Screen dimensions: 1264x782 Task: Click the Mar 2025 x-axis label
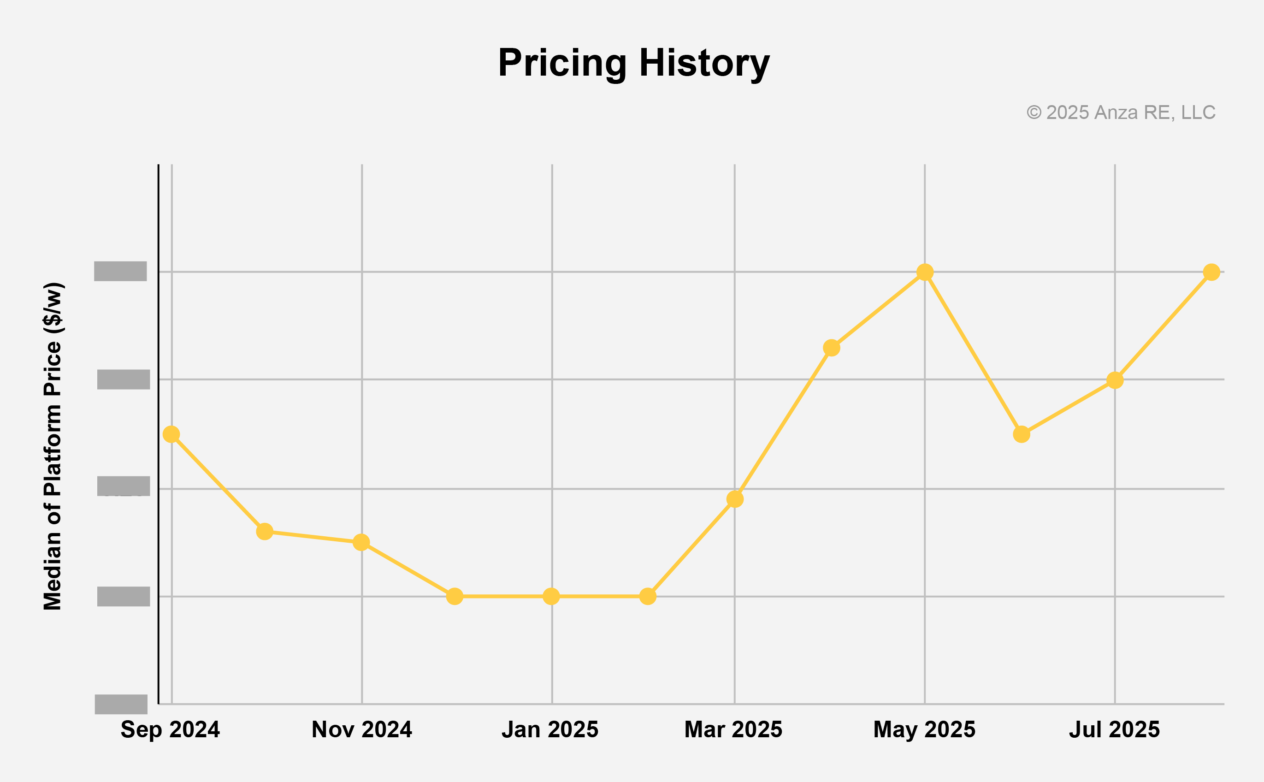click(x=733, y=730)
